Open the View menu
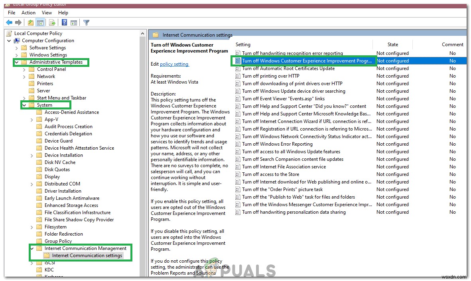The height and width of the screenshot is (281, 471). (47, 13)
